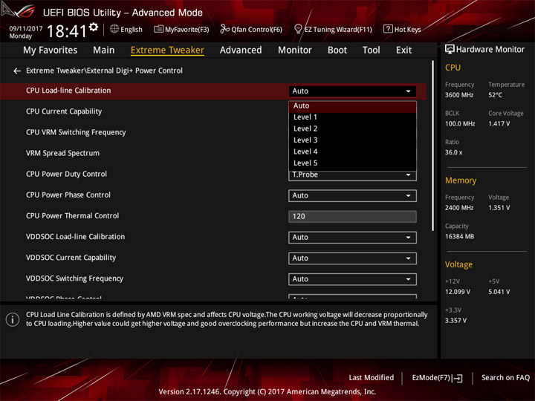
Task: Click the Hardware Monitor screen icon
Action: click(x=450, y=50)
